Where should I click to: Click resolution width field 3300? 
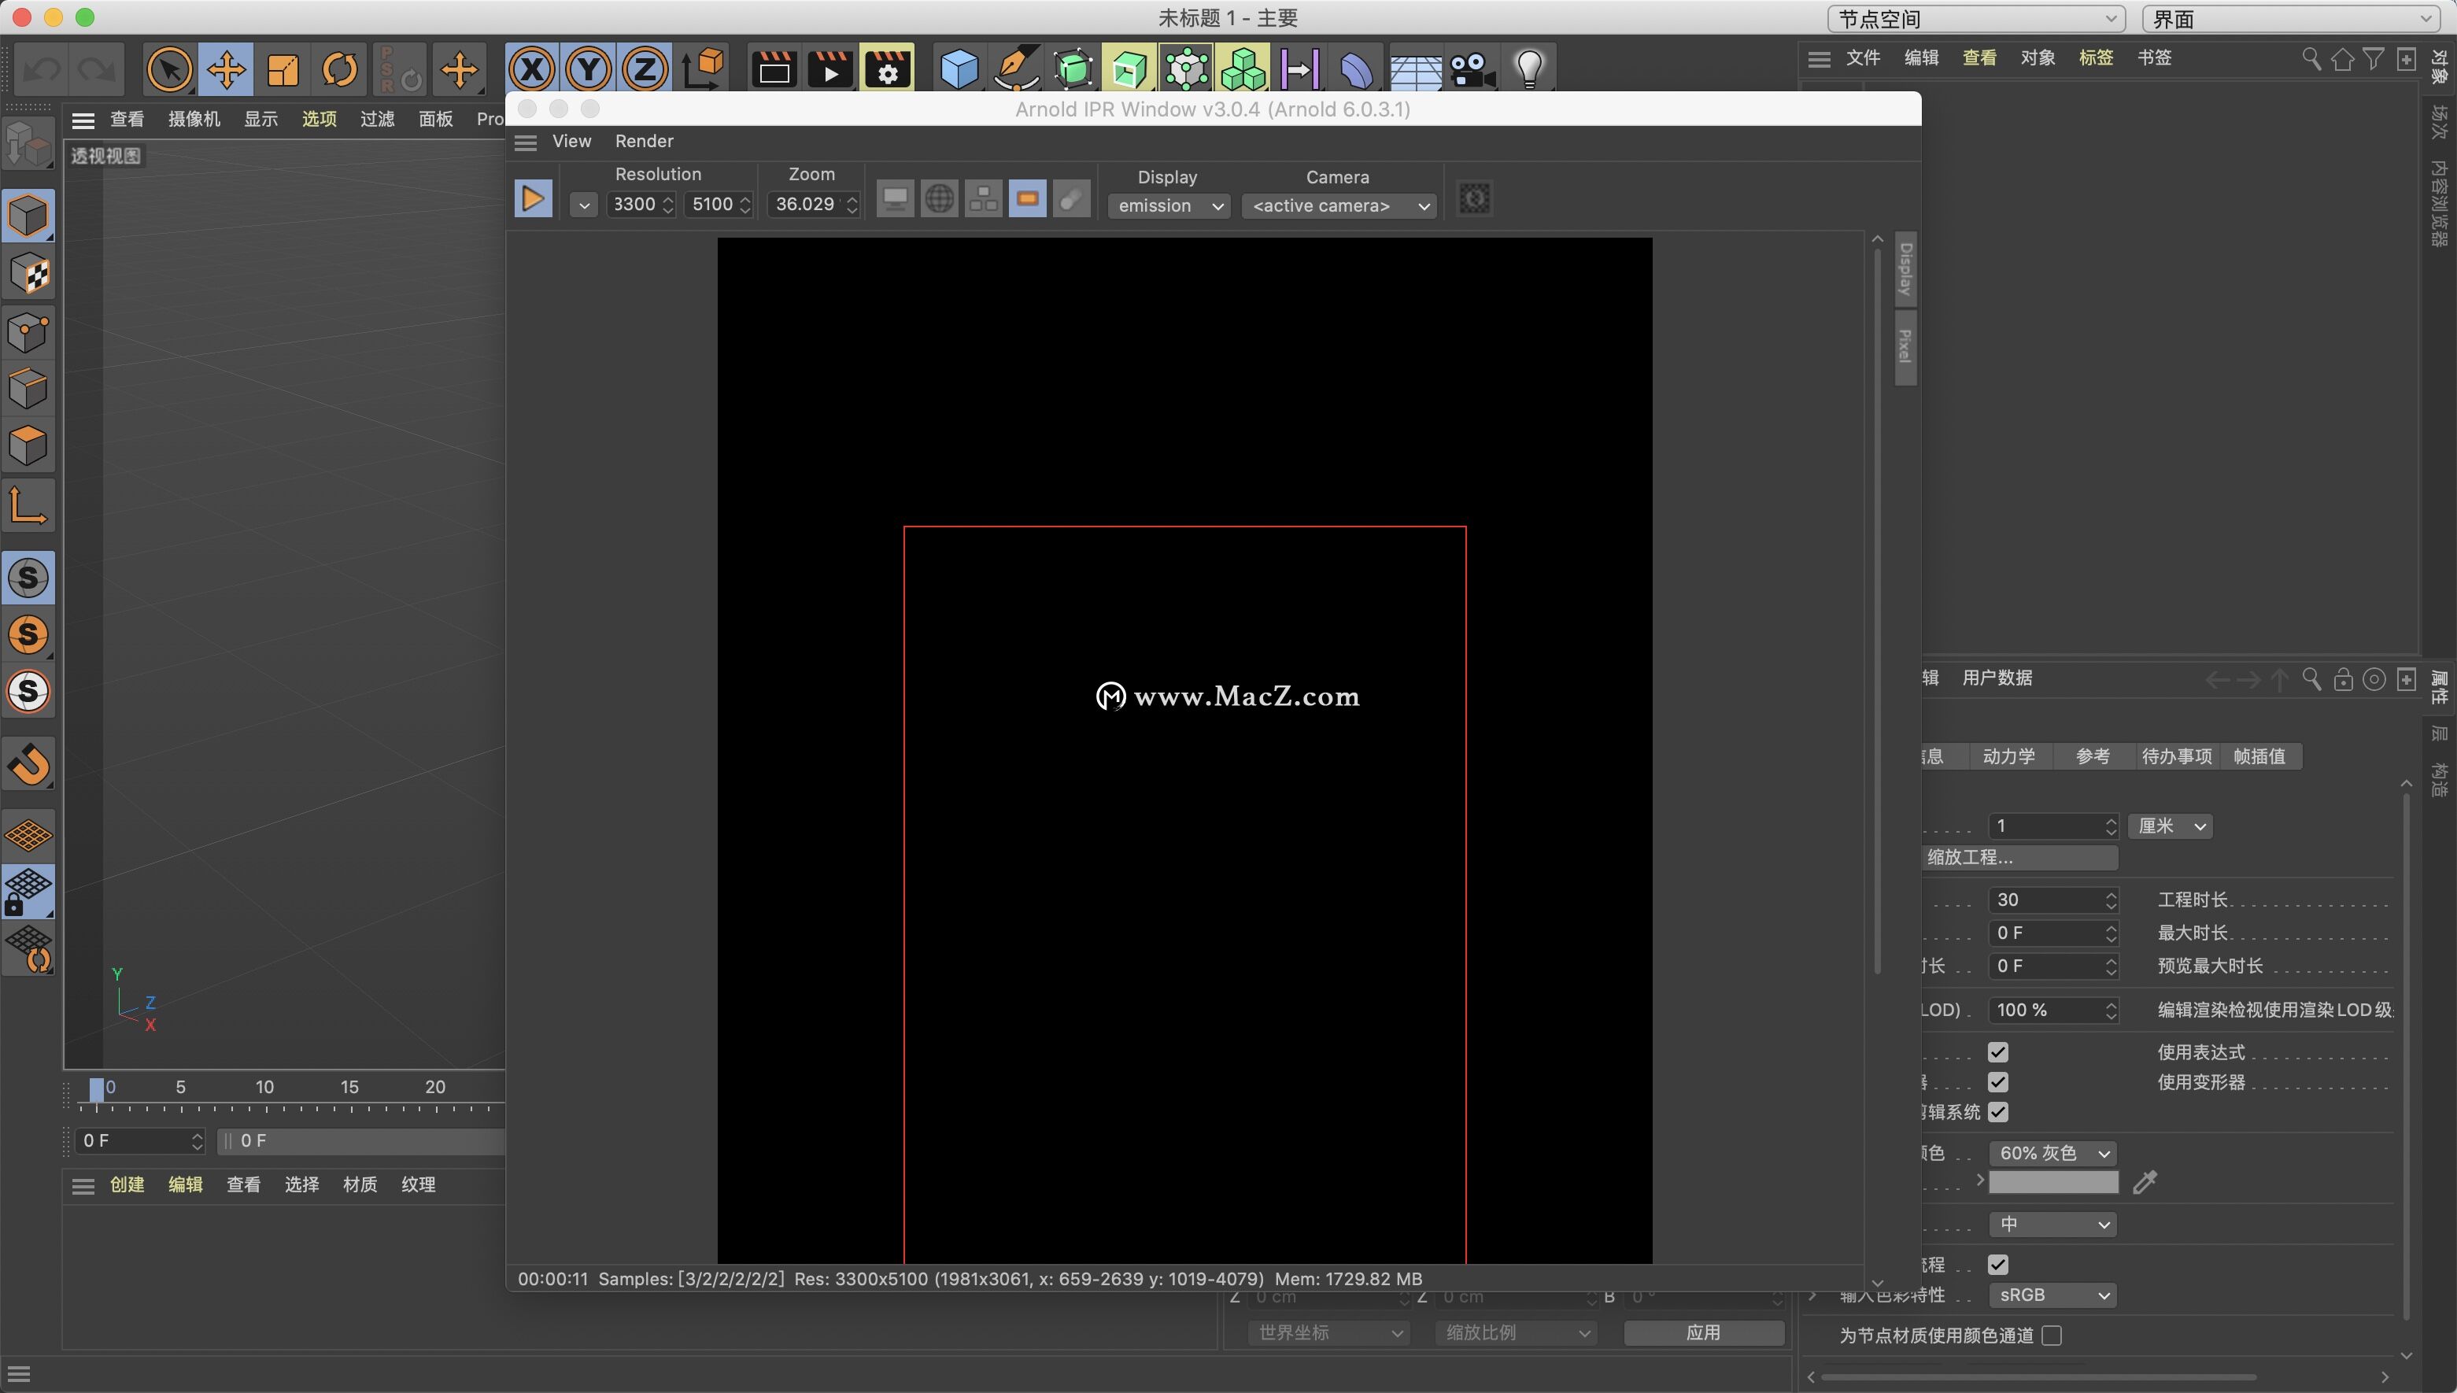641,204
